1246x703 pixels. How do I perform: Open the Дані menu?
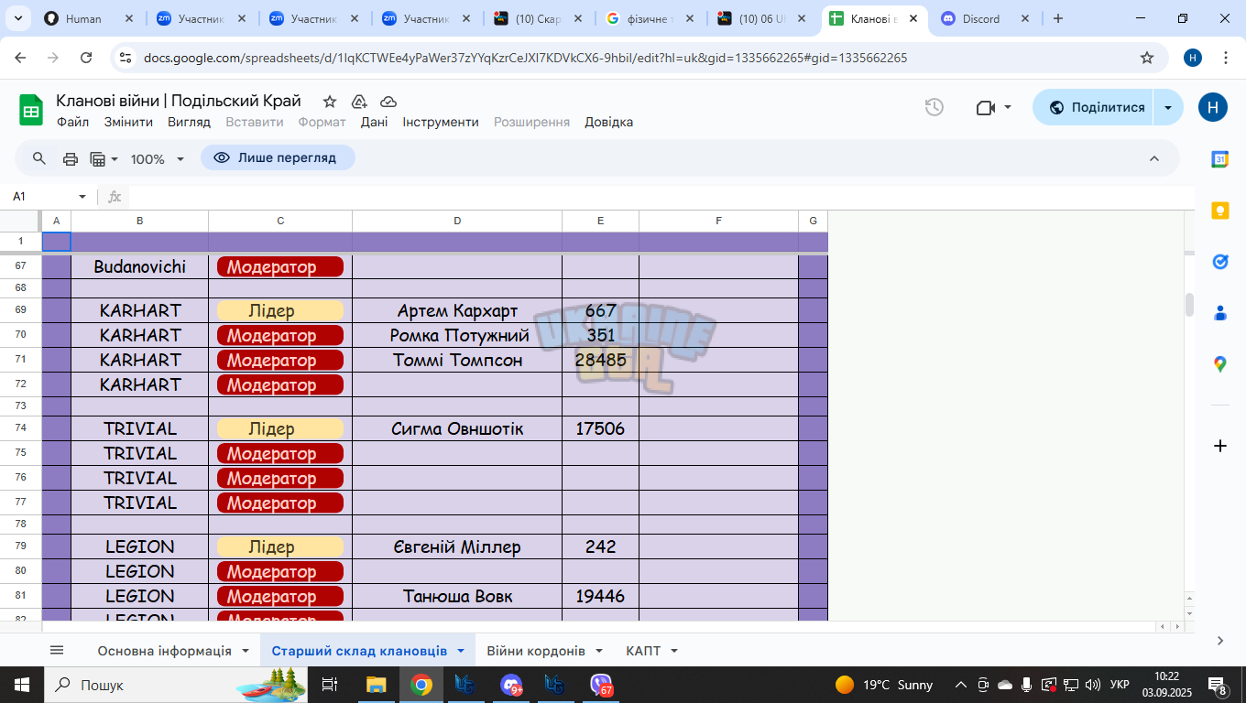374,122
